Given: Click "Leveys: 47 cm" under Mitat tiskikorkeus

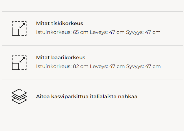Looking at the screenshot, I should 107,32.
